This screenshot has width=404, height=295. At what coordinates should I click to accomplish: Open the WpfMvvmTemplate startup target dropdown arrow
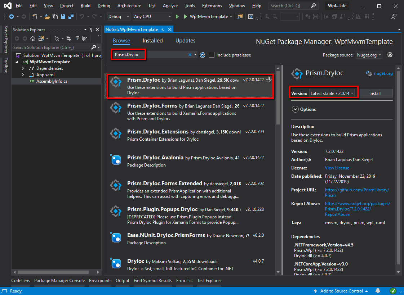click(x=231, y=17)
